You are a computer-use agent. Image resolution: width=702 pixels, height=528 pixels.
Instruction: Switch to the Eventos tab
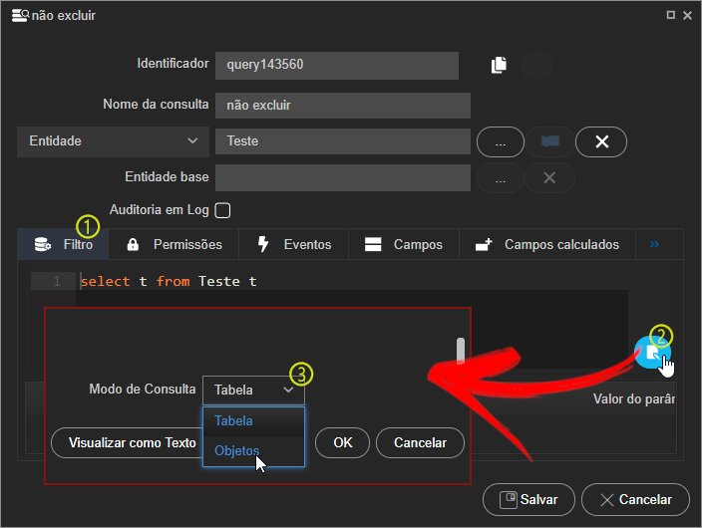click(x=294, y=244)
